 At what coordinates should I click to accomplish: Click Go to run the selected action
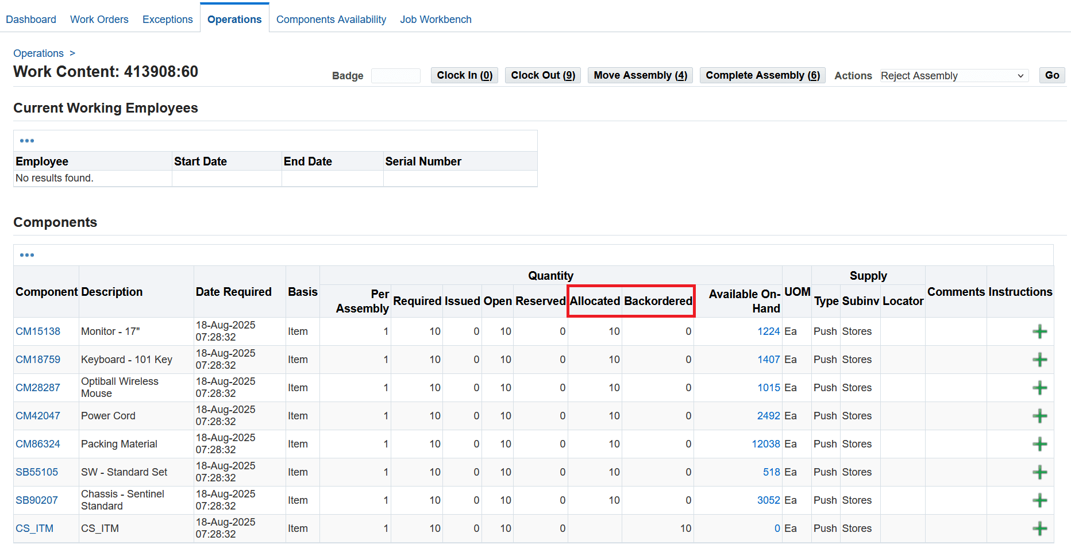pos(1051,75)
